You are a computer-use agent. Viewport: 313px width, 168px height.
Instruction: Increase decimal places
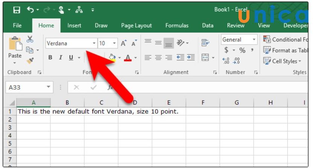[x=226, y=61]
